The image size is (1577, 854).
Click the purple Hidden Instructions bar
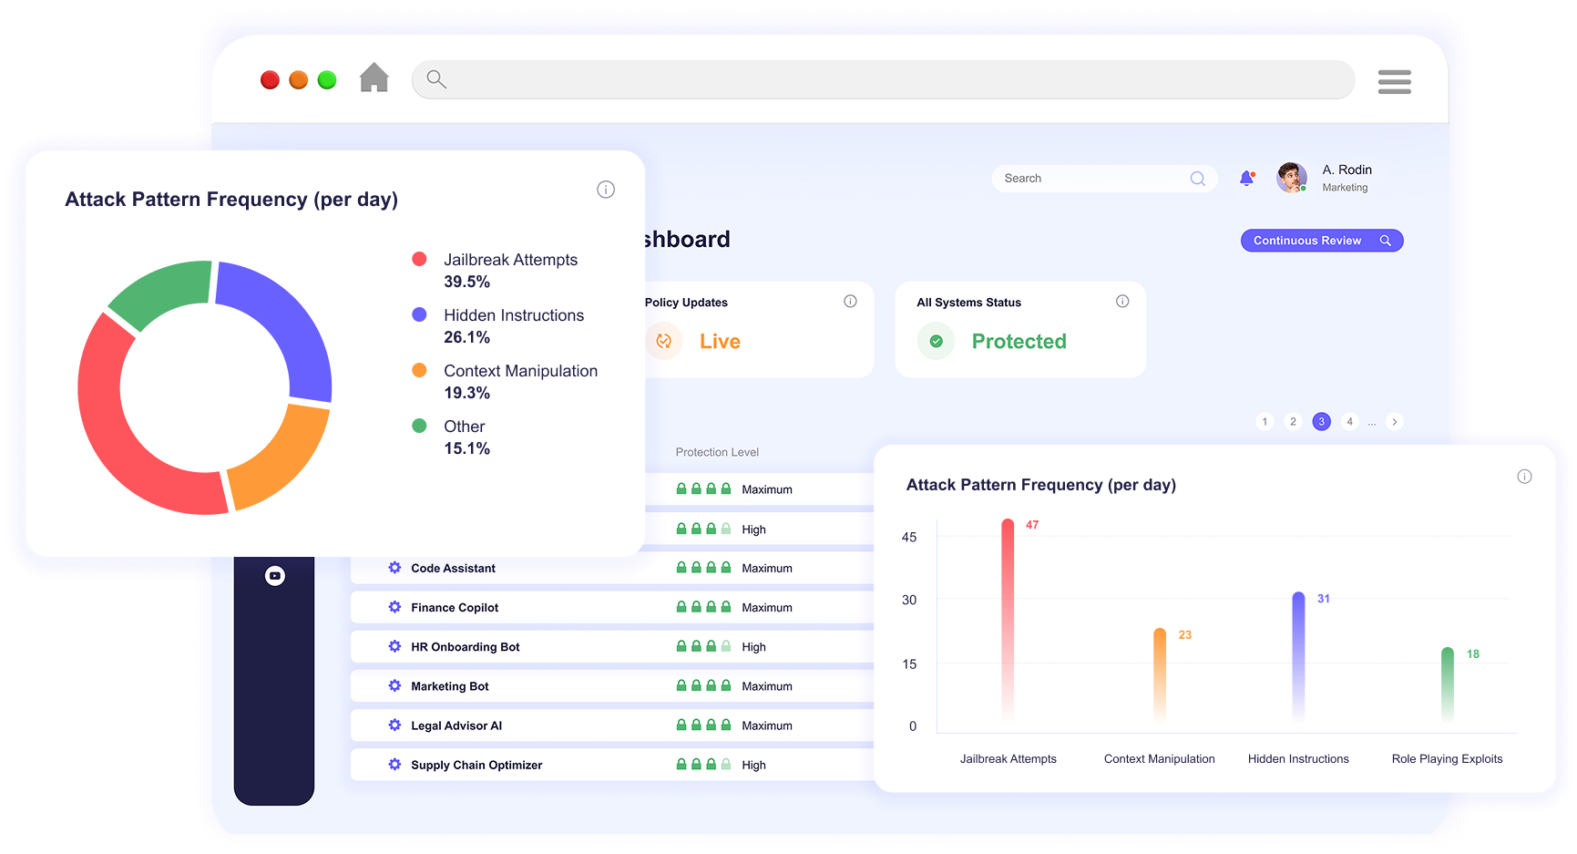[1298, 656]
